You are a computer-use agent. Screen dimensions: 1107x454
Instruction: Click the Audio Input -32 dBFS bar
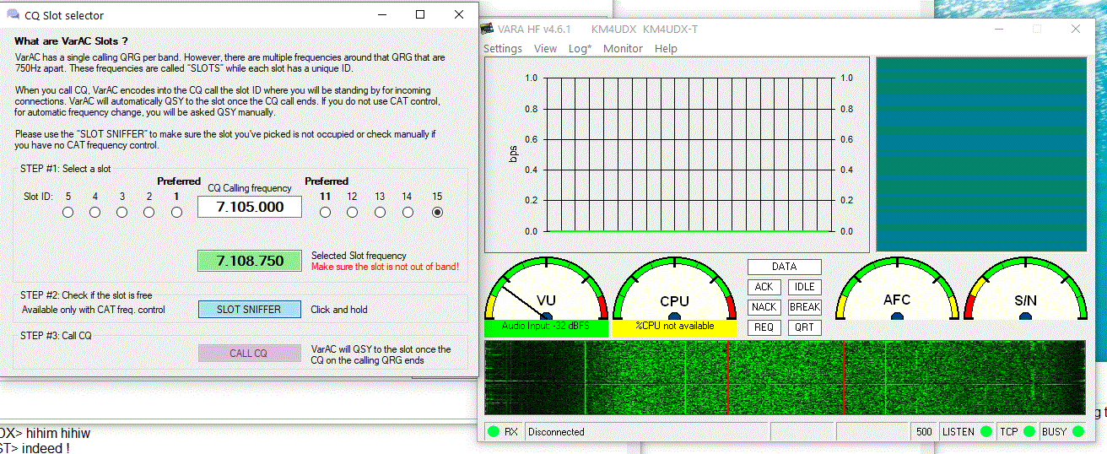546,328
